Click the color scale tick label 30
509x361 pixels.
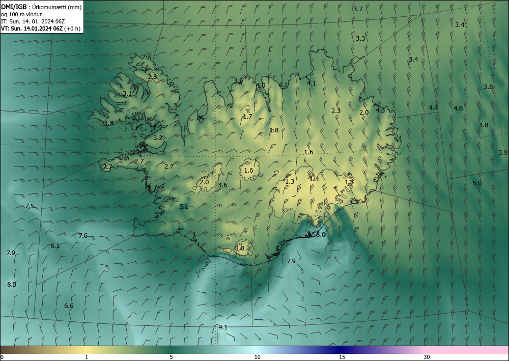point(427,357)
